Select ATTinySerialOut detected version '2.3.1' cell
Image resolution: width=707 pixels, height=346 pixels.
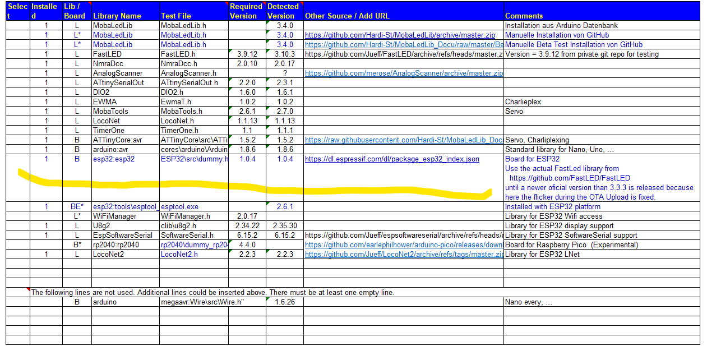click(x=285, y=83)
